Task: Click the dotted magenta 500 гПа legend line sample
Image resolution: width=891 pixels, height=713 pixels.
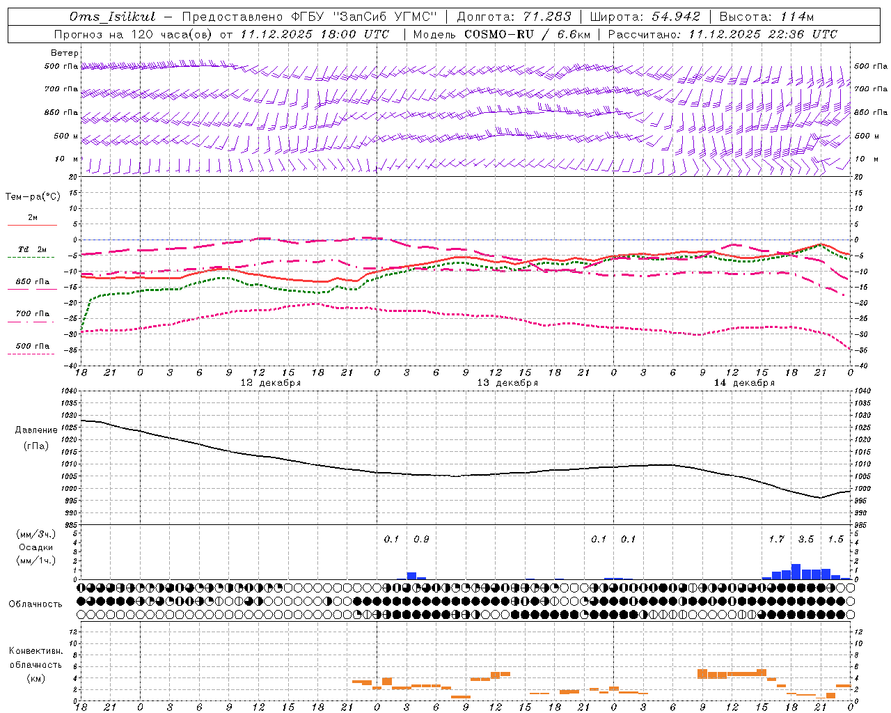Action: (x=32, y=354)
